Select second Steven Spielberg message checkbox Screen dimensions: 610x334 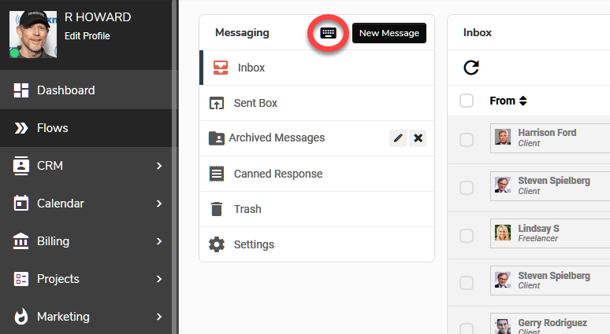[467, 283]
